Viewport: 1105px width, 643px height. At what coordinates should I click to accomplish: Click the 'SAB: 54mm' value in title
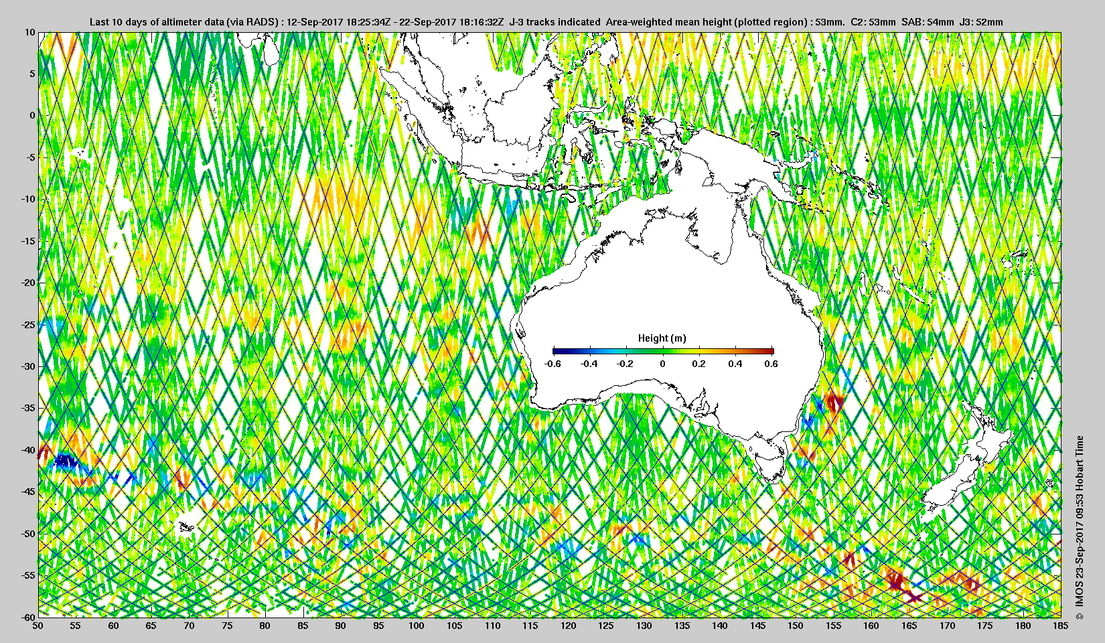[x=928, y=21]
